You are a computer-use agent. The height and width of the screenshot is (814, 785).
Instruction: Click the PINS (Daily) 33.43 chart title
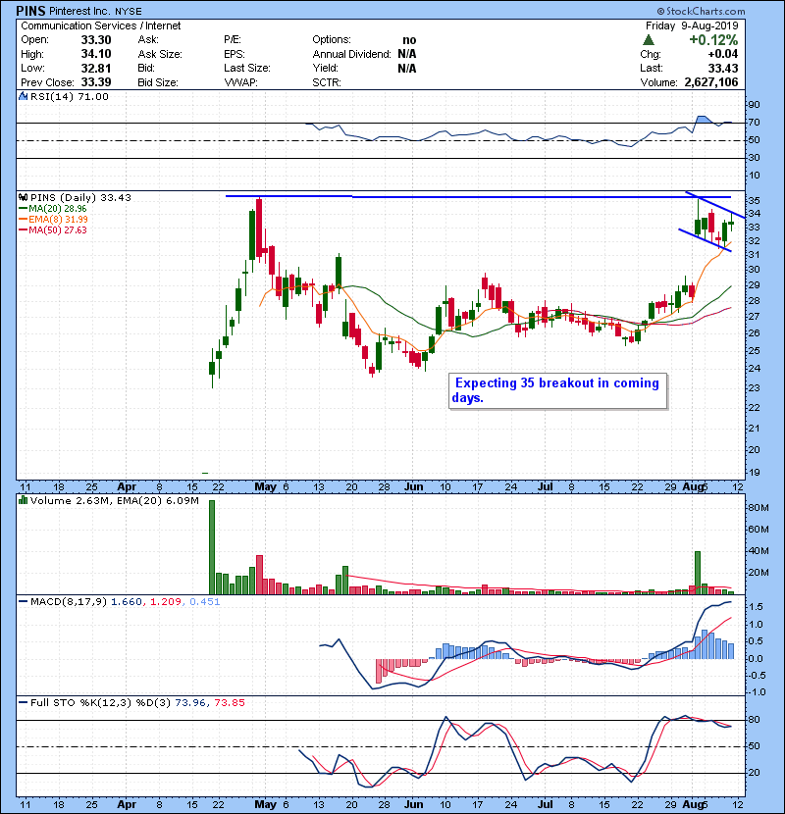click(80, 198)
